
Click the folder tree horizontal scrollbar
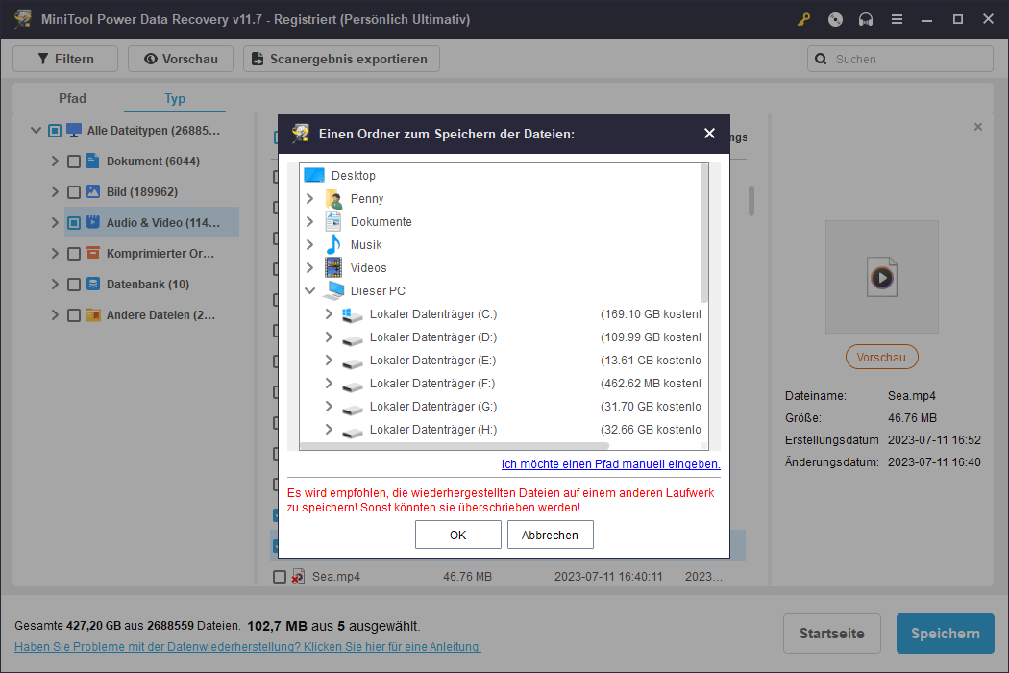[x=455, y=446]
